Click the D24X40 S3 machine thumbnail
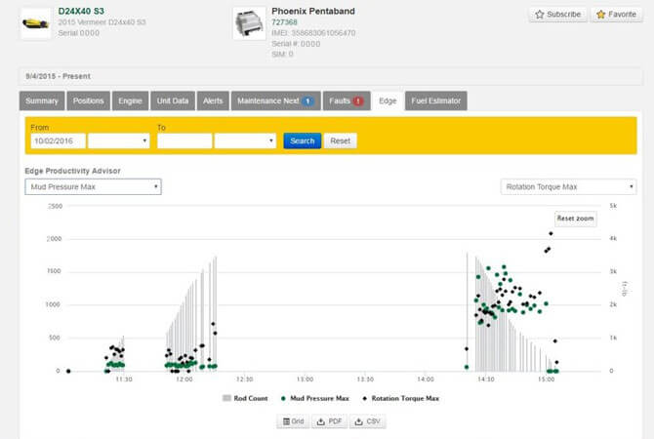This screenshot has width=654, height=439. [x=36, y=21]
